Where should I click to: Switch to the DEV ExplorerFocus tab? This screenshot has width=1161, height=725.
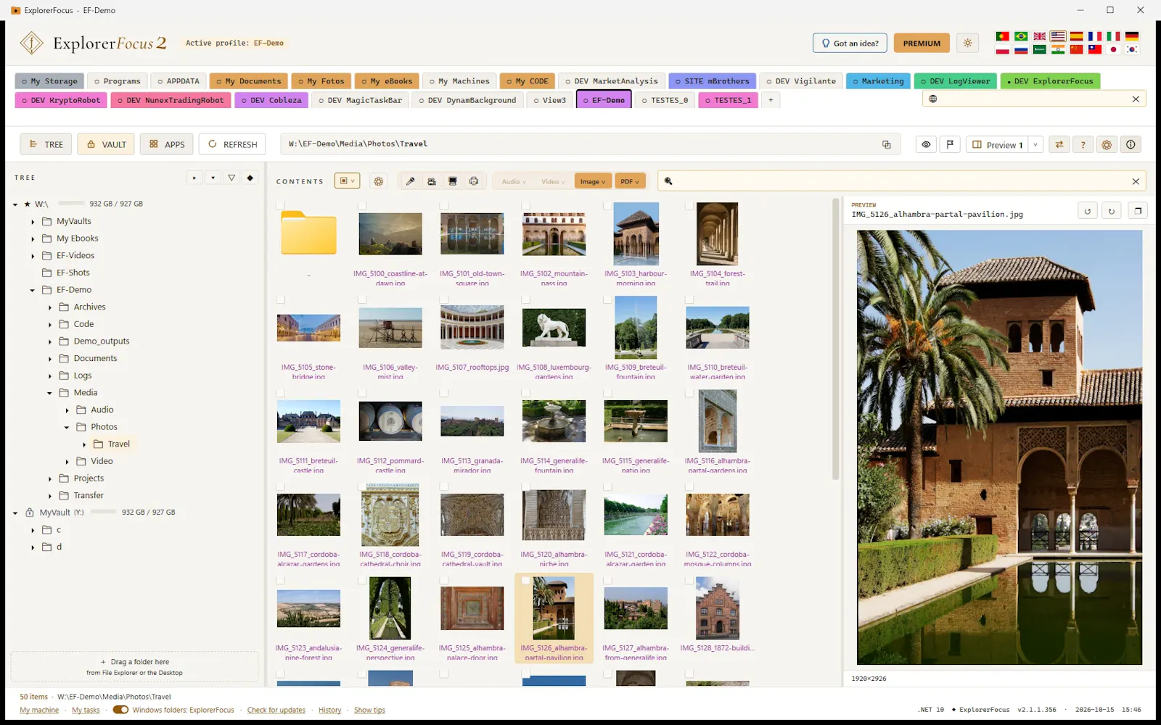click(x=1050, y=81)
